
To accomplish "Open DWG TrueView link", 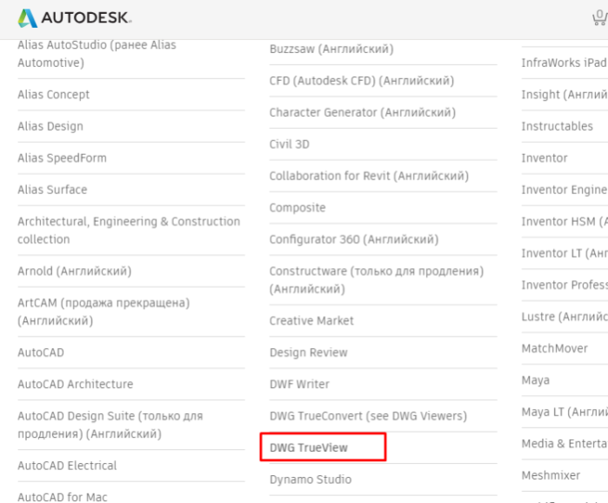I will pos(309,448).
